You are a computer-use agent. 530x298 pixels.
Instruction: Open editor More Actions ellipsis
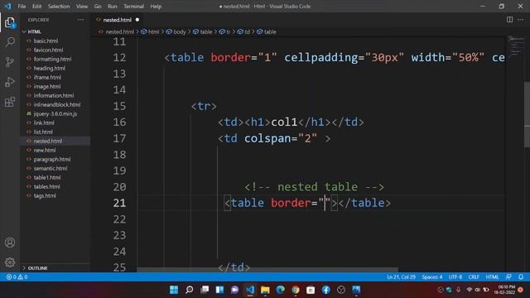[521, 20]
